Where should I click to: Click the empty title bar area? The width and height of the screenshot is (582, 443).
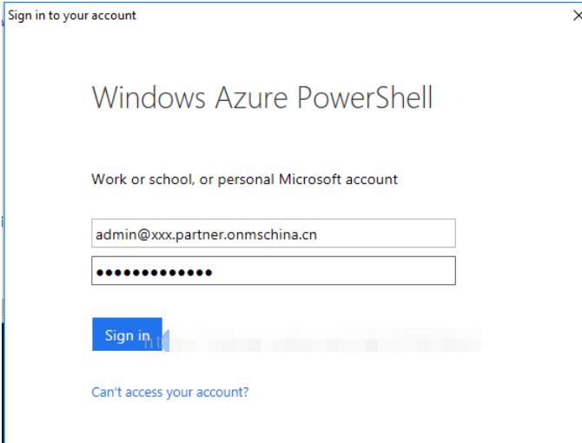[353, 16]
